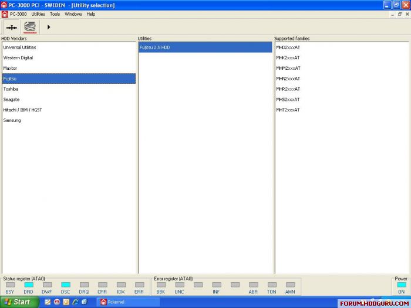Click the DRD status indicator
Screen dimensions: 411x308
click(29, 285)
